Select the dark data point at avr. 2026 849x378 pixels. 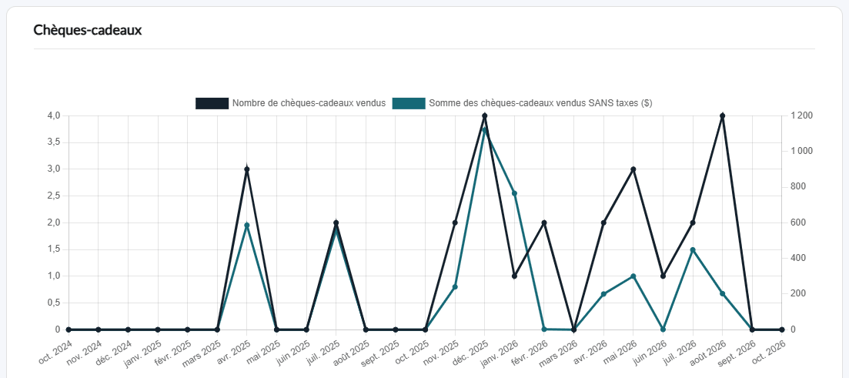coord(603,222)
